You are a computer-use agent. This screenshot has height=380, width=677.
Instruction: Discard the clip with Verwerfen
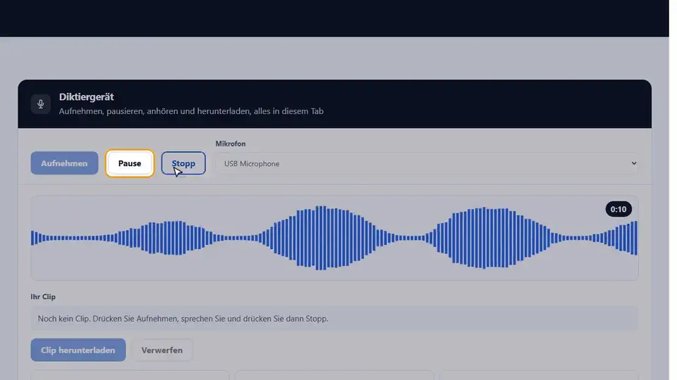tap(162, 350)
